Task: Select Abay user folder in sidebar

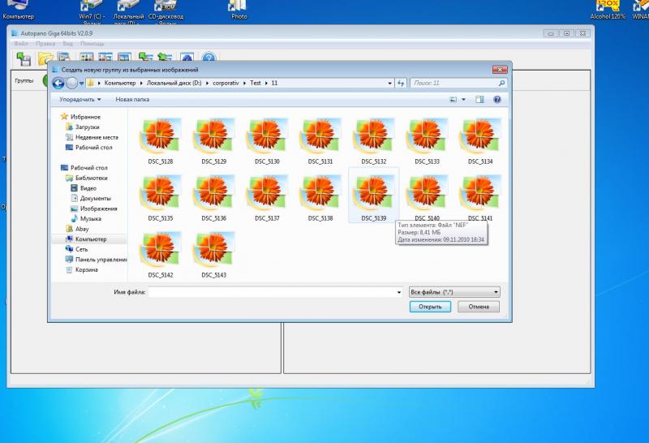Action: tap(77, 229)
